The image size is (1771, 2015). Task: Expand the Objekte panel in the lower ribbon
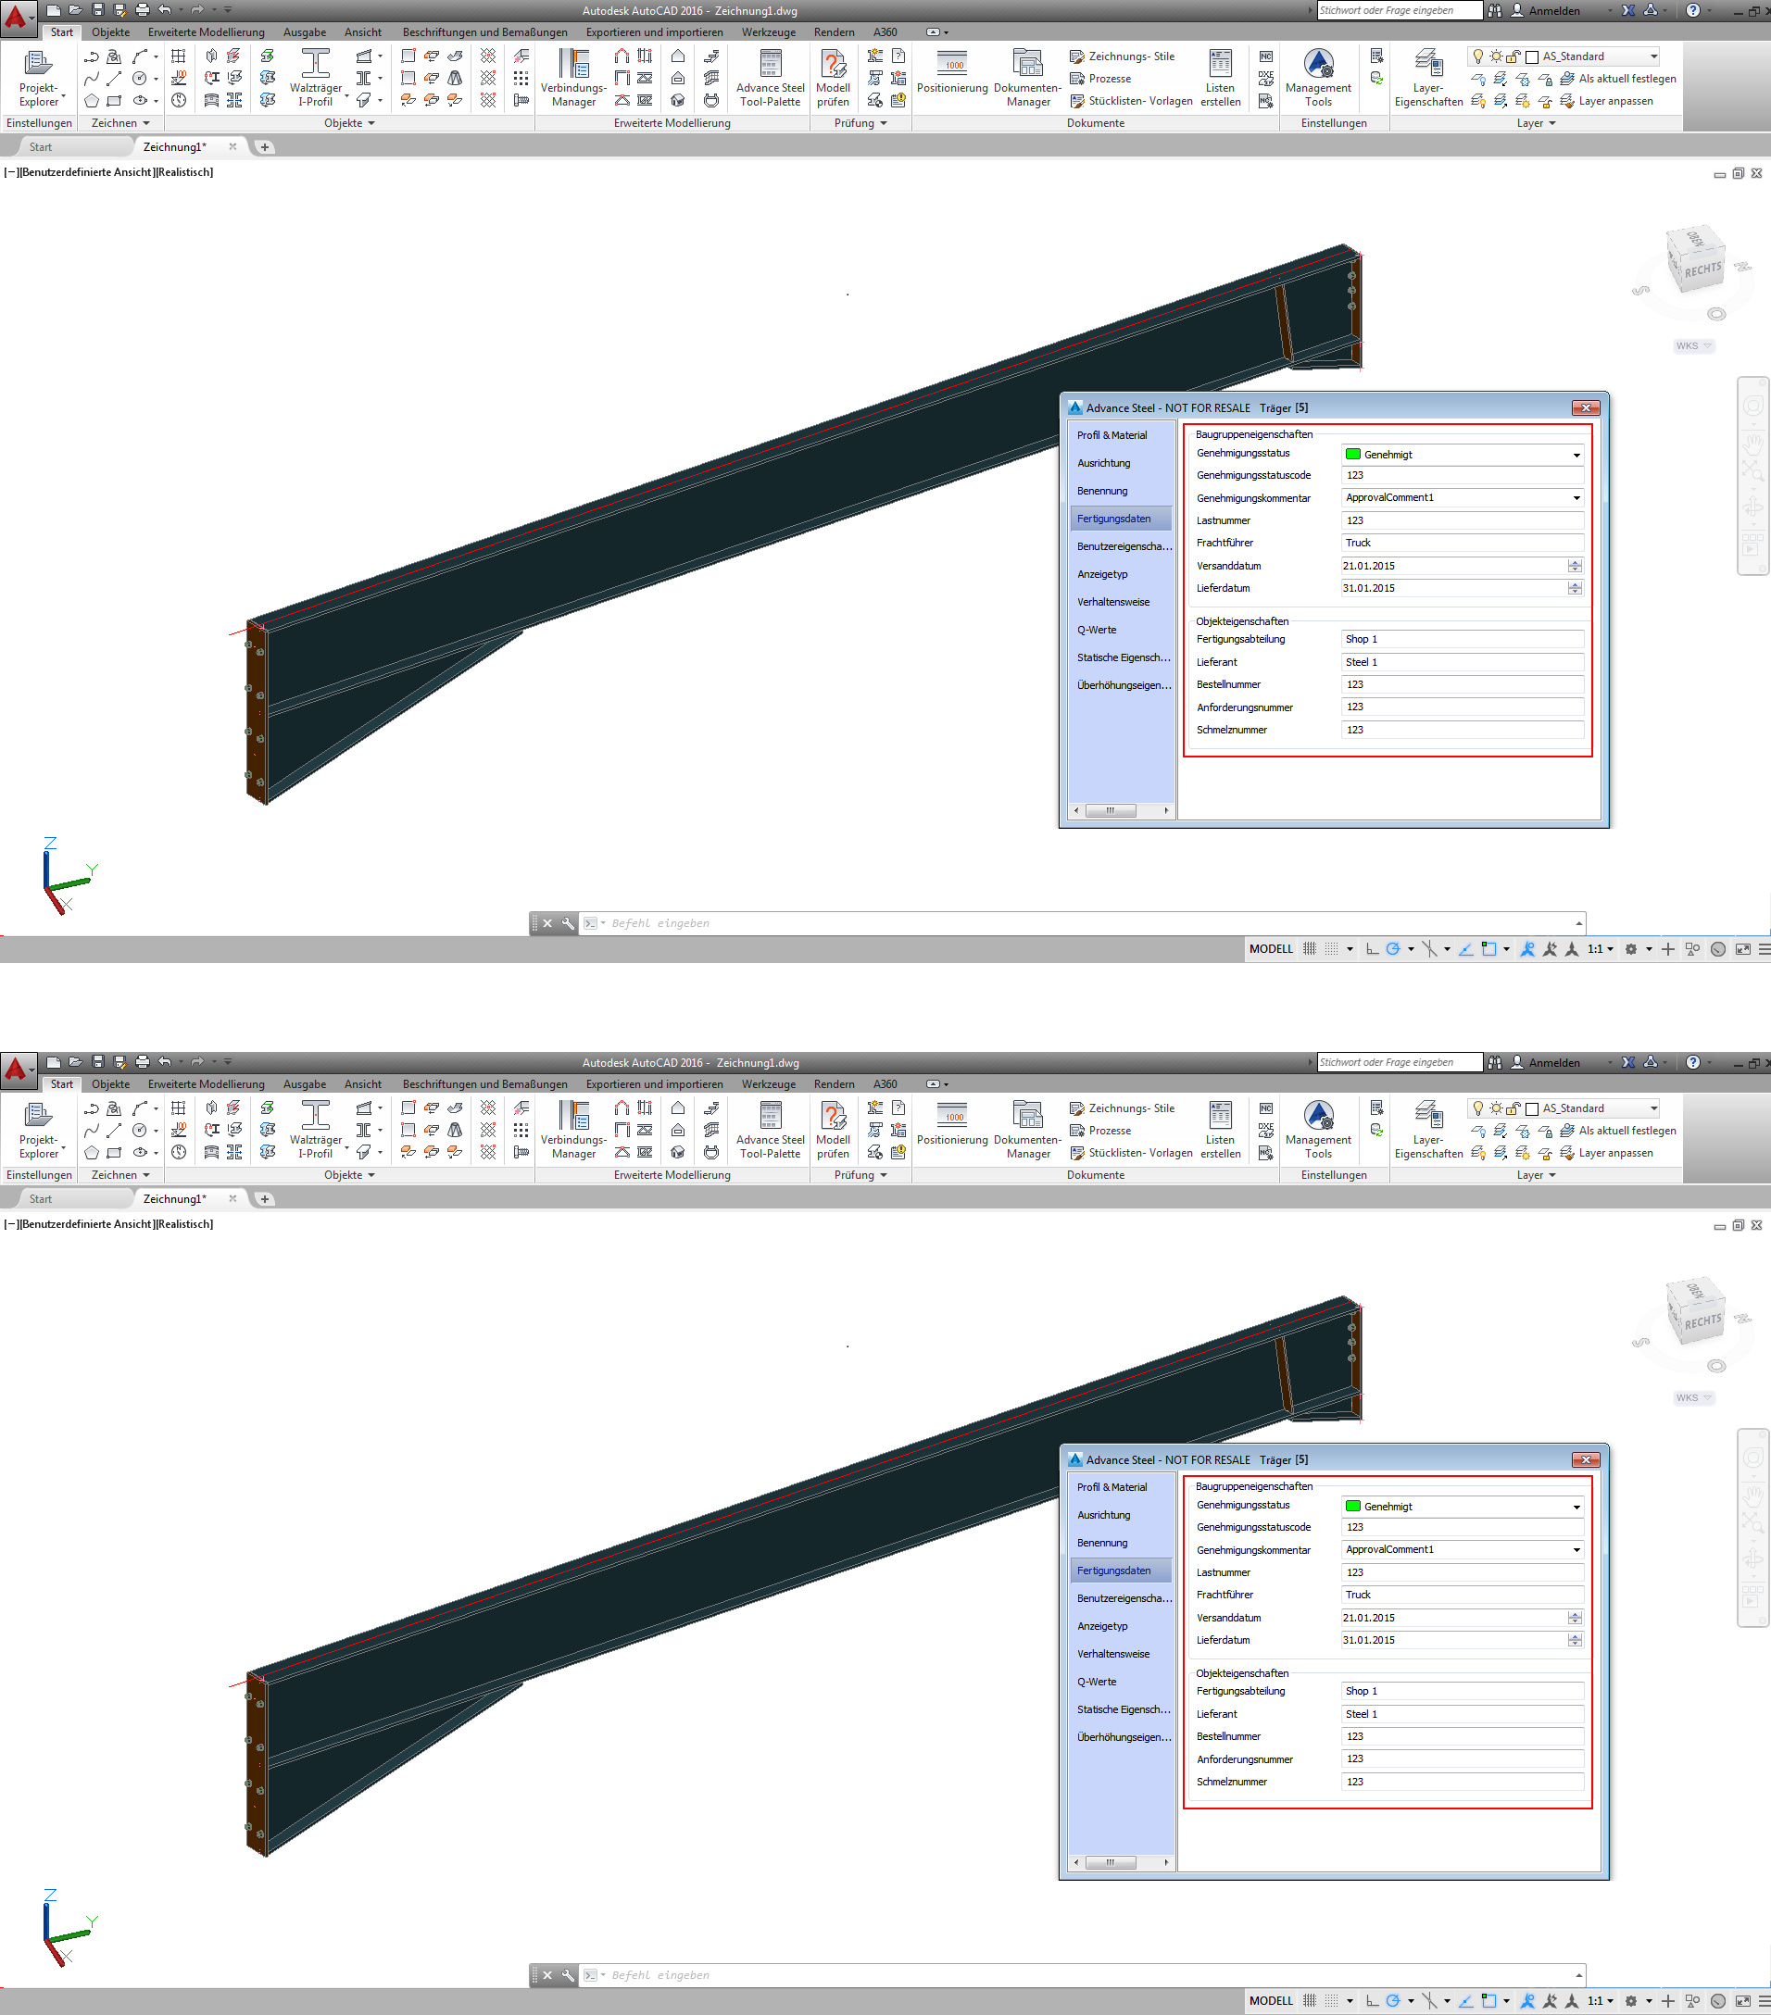tap(349, 1175)
